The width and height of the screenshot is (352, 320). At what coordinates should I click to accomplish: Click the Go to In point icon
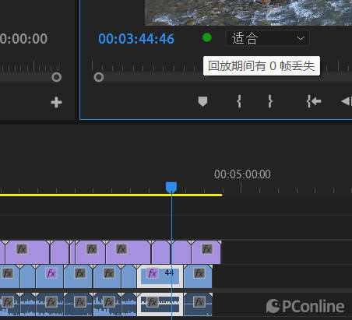(314, 101)
